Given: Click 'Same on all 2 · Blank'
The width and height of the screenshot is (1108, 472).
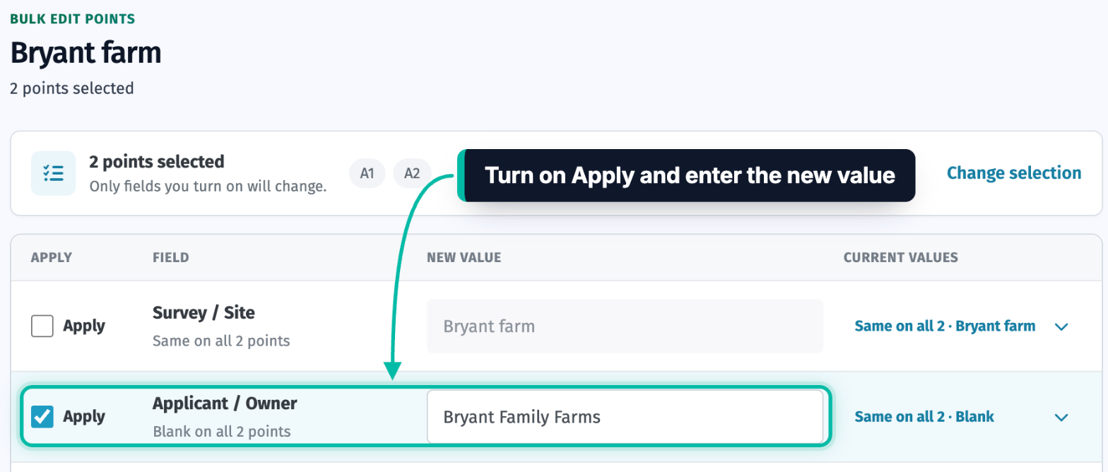Looking at the screenshot, I should pos(924,417).
